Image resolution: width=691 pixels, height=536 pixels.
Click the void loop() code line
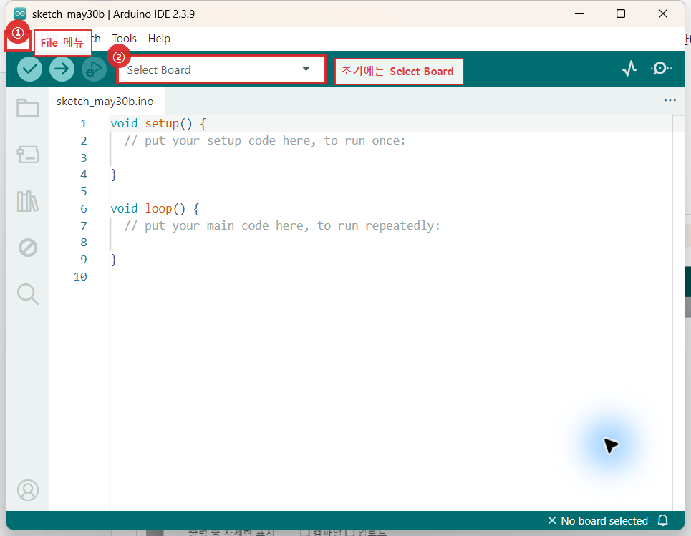tap(155, 208)
